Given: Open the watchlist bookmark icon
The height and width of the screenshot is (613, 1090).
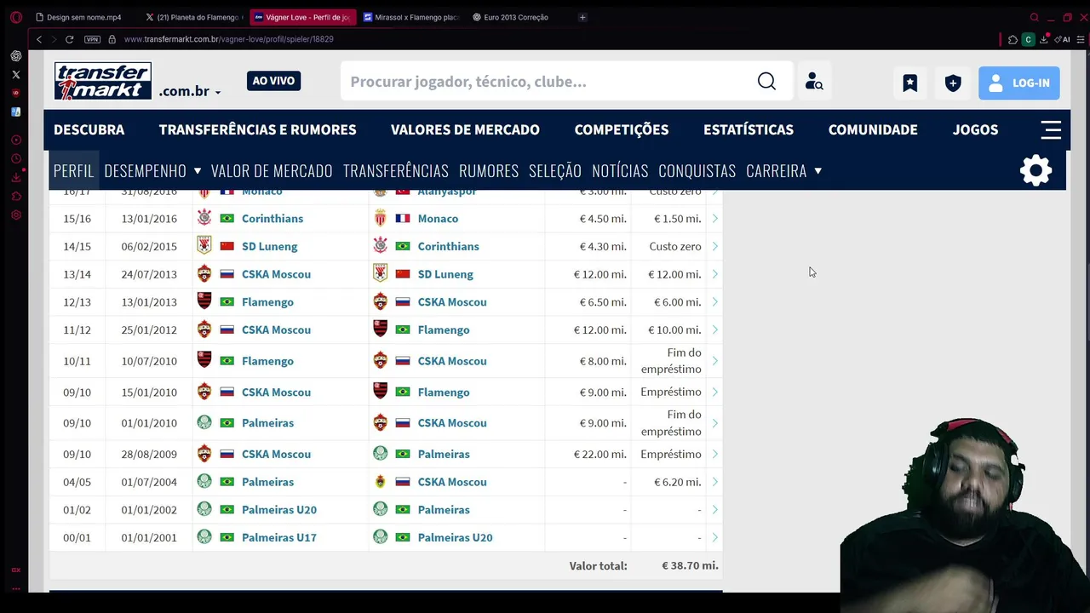Looking at the screenshot, I should click(x=910, y=83).
